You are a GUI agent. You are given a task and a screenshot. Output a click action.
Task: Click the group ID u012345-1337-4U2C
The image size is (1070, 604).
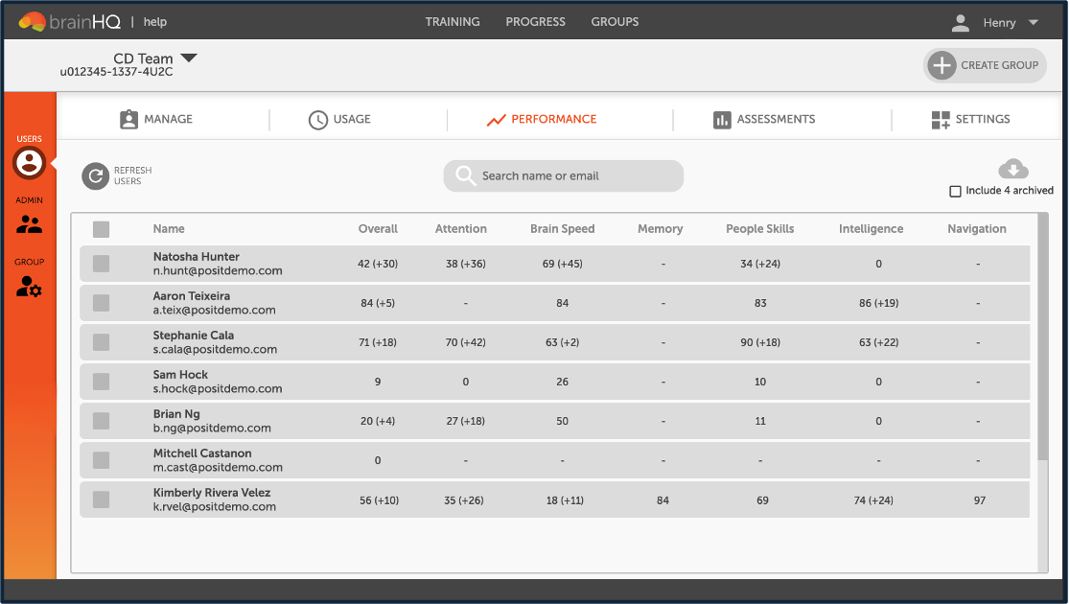click(116, 72)
